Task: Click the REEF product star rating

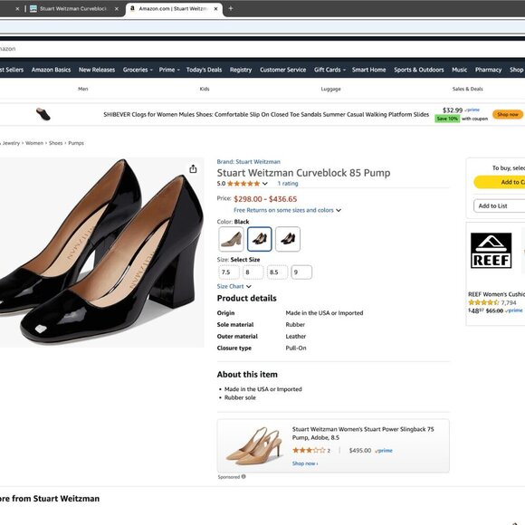Action: 483,302
